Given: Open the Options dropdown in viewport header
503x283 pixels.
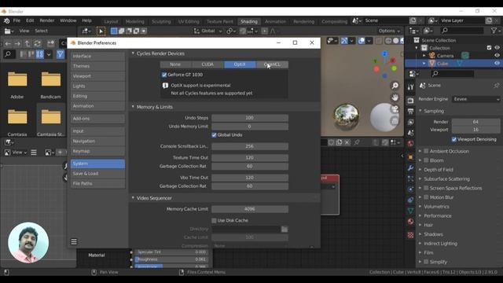Looking at the screenshot, I should click(x=389, y=31).
